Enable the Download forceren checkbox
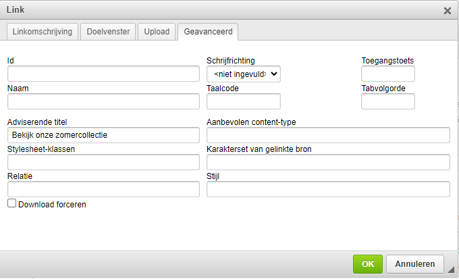This screenshot has height=279, width=459. click(11, 203)
